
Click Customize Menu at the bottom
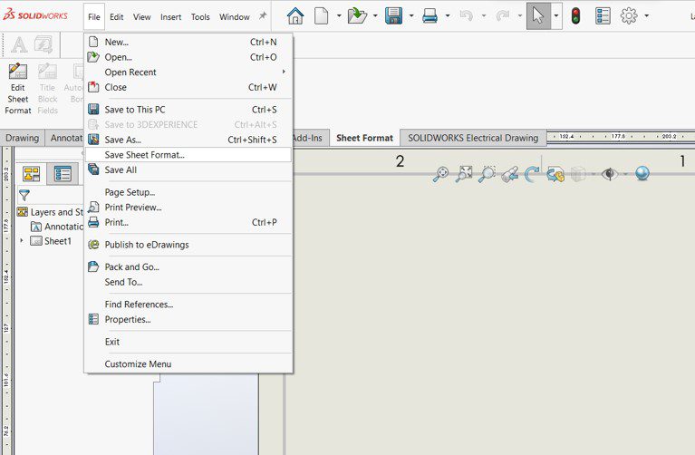tap(138, 364)
